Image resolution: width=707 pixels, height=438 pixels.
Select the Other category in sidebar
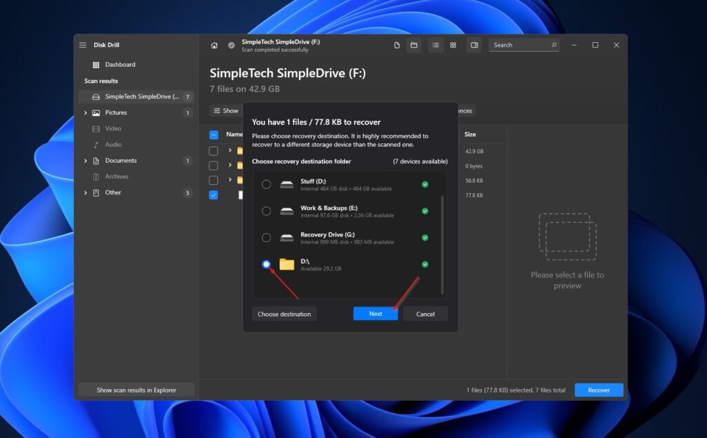tap(114, 192)
